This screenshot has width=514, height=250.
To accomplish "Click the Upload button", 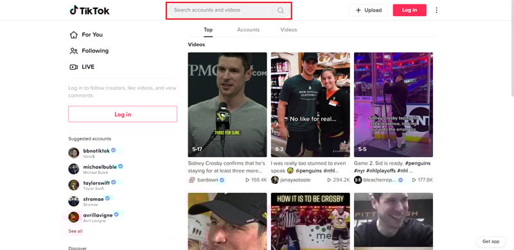I will pyautogui.click(x=368, y=10).
